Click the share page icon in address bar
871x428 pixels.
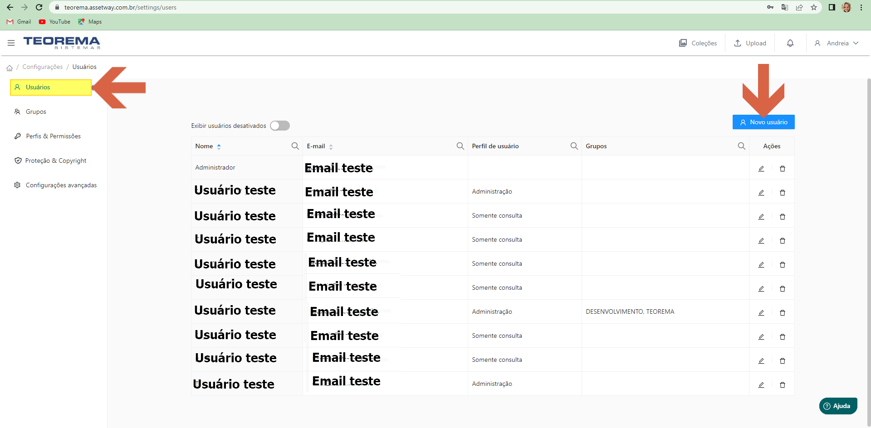click(x=799, y=7)
